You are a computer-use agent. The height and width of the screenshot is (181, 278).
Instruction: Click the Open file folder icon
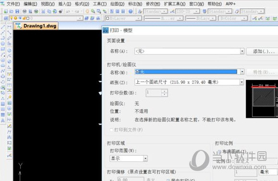point(12,11)
